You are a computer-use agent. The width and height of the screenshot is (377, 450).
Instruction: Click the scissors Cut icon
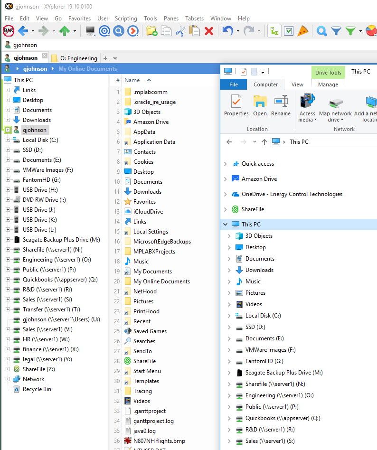[180, 31]
